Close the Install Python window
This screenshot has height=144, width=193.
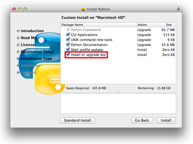14,9
